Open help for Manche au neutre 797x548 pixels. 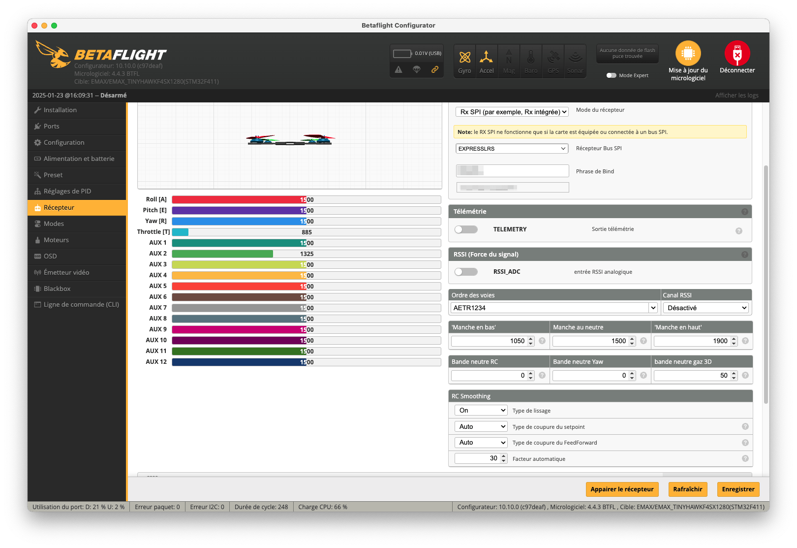(x=644, y=341)
